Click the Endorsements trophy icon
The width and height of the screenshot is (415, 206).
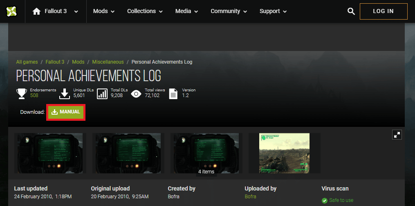coord(21,94)
